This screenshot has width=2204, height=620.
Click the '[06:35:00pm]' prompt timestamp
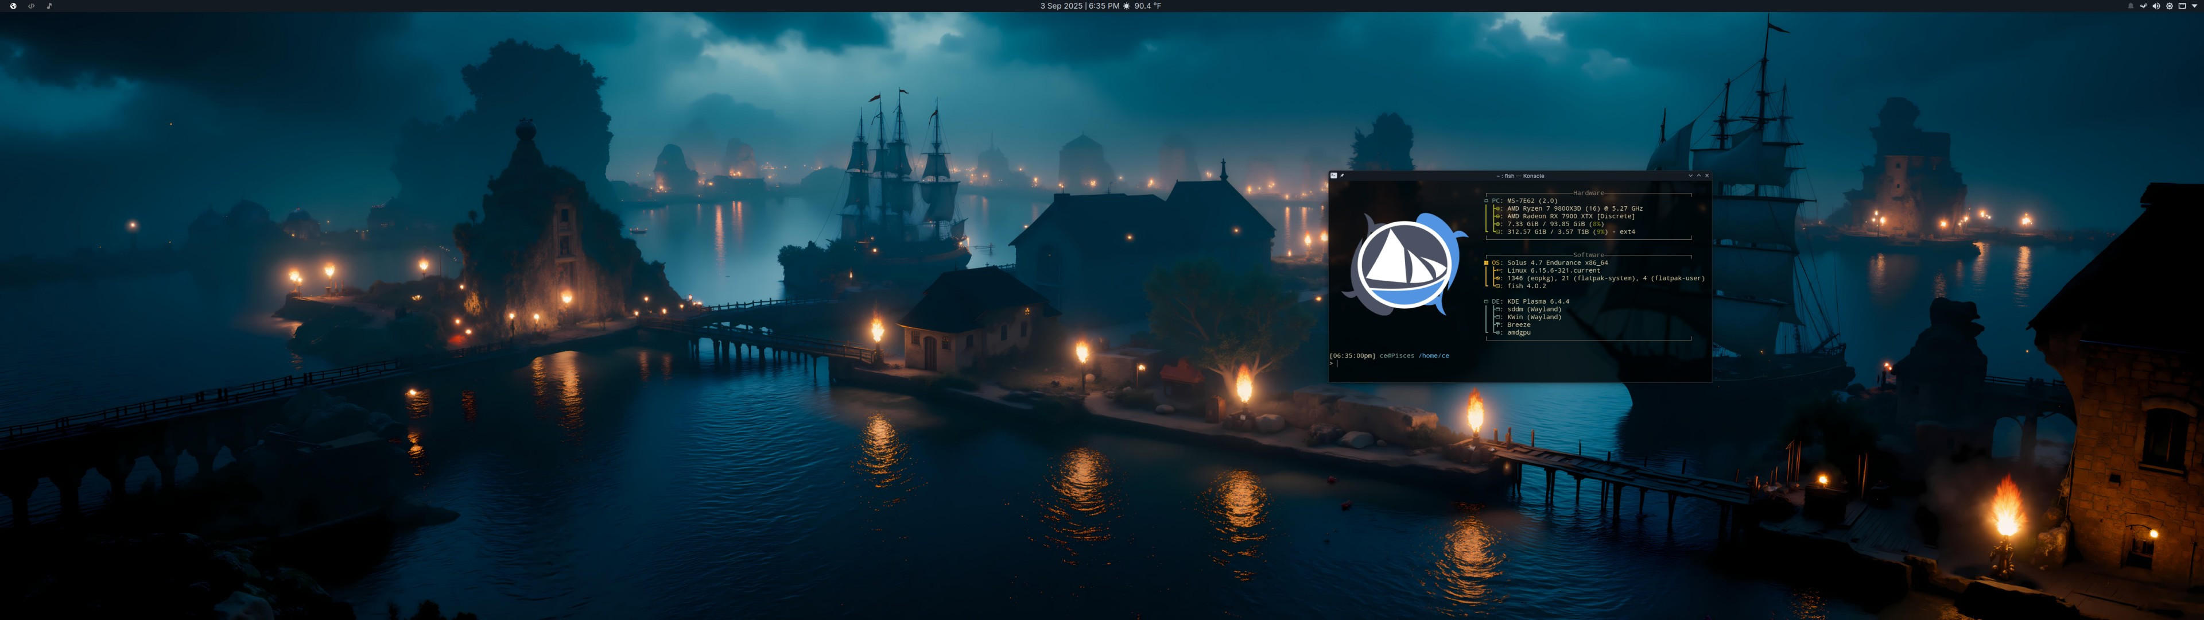(x=1352, y=355)
